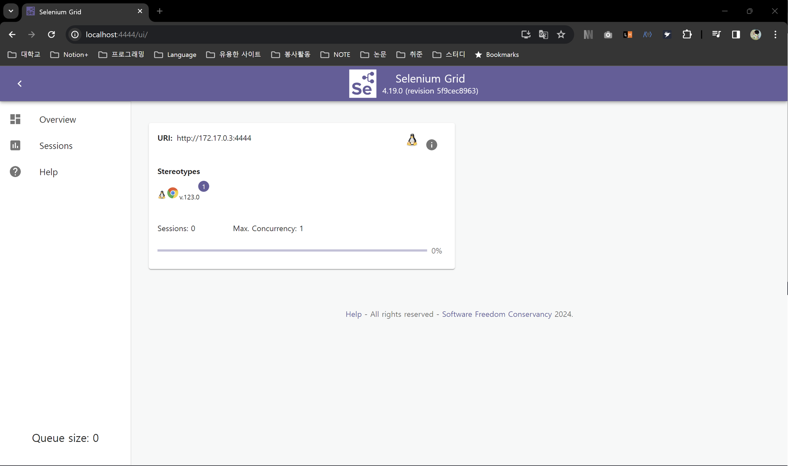
Task: Open Software Freedom Conservancy link
Action: coord(497,314)
